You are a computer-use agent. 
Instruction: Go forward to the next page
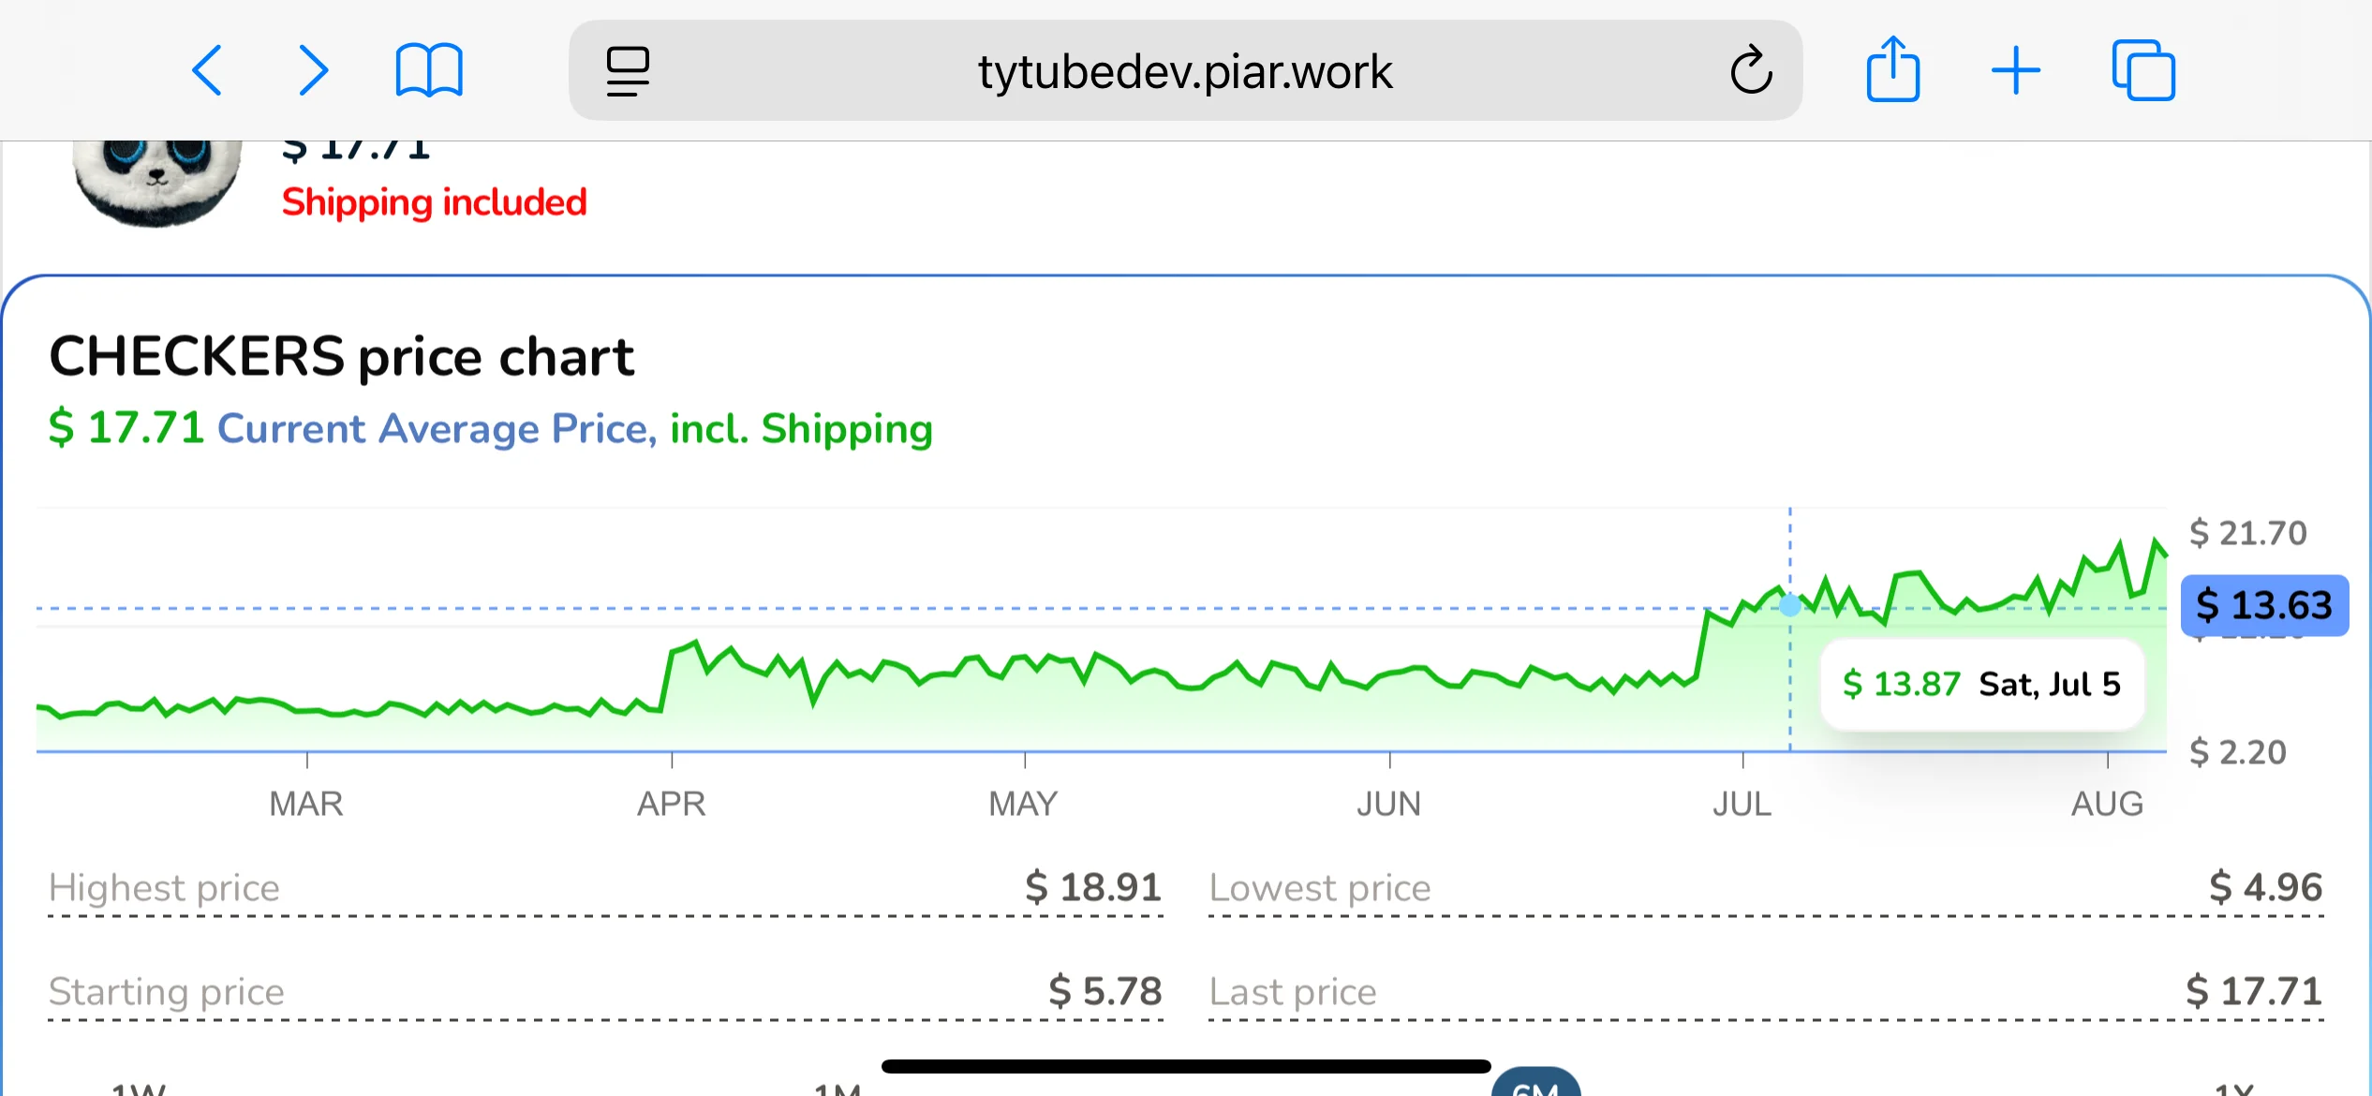point(313,71)
